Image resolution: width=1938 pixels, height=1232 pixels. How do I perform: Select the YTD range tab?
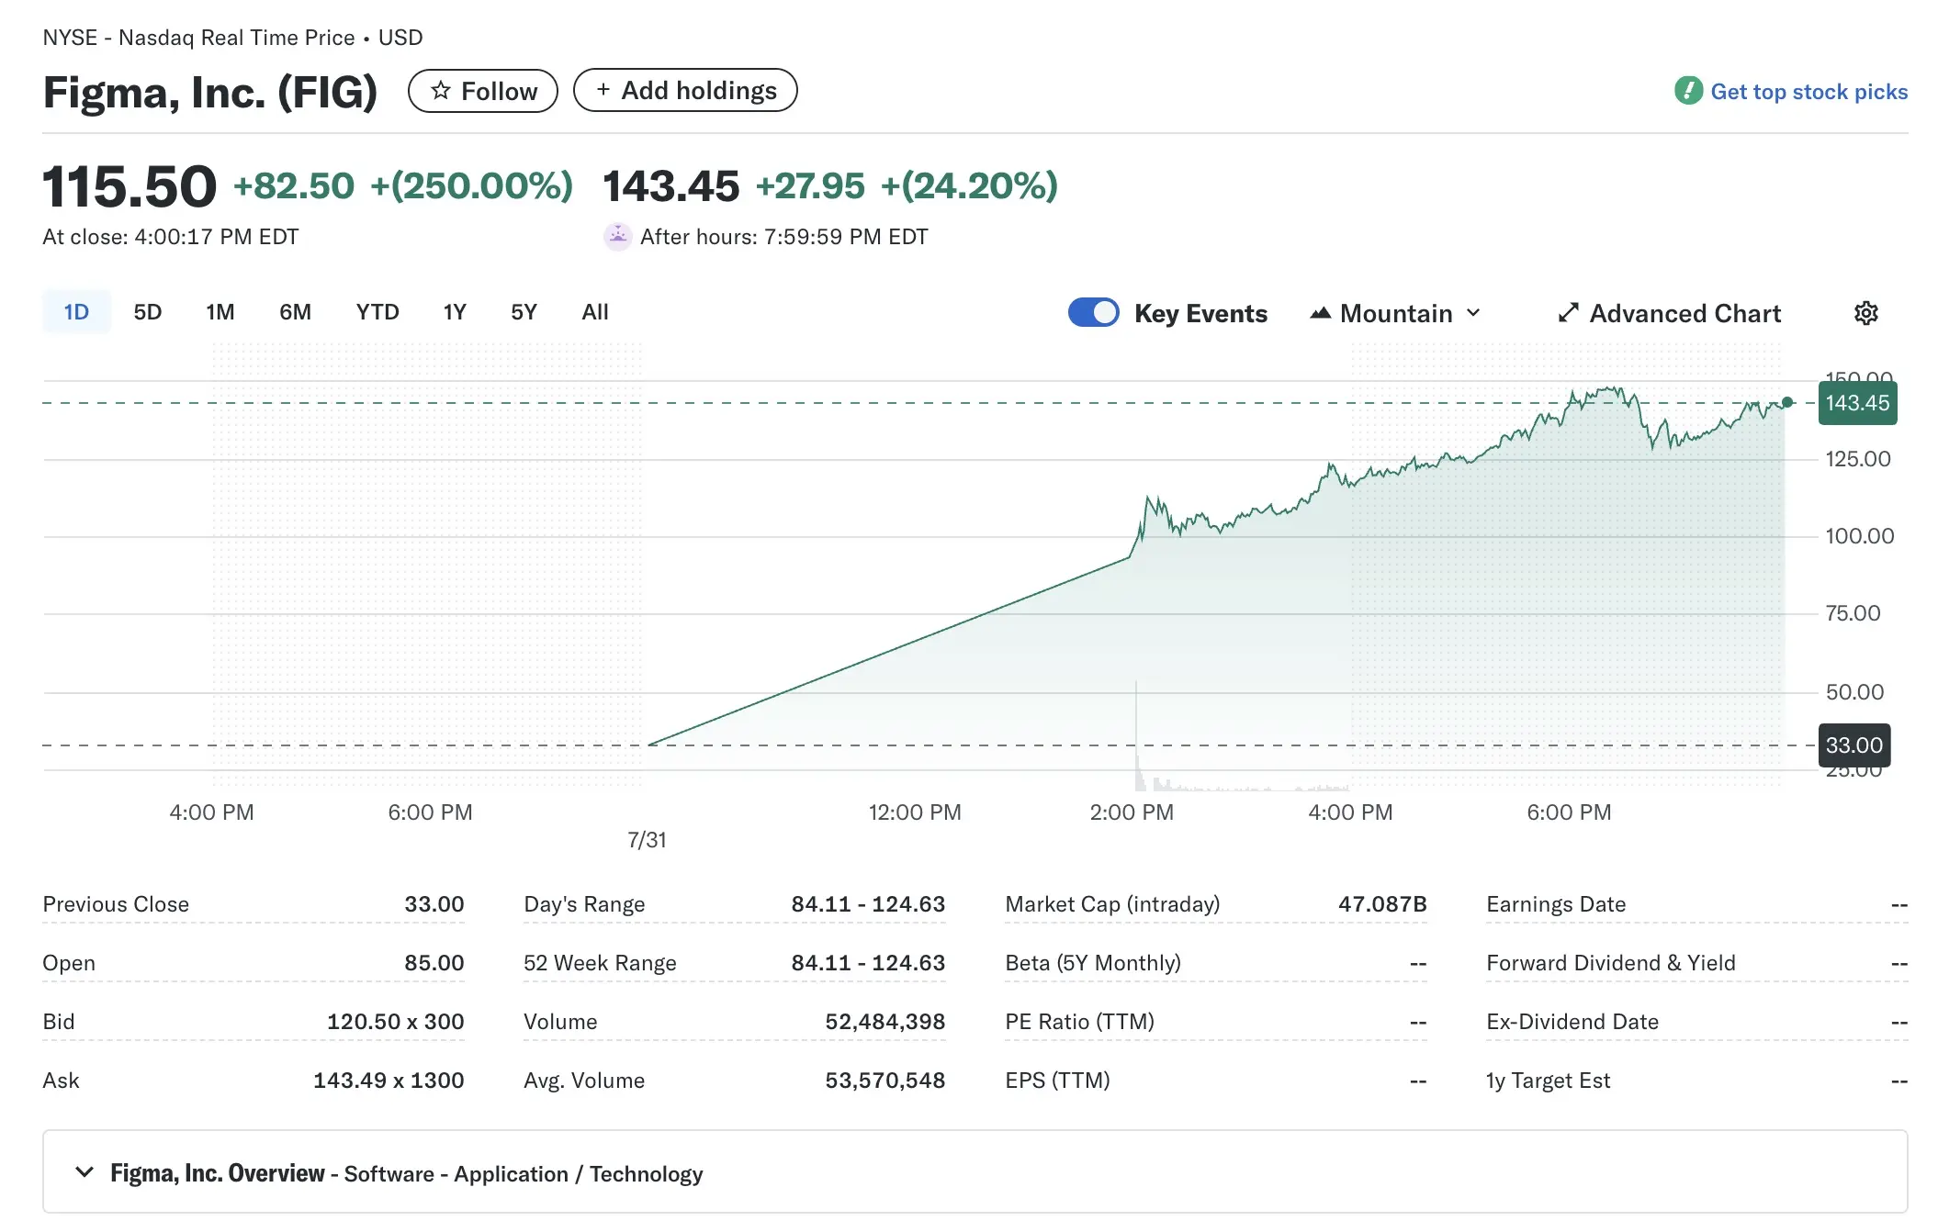coord(377,312)
